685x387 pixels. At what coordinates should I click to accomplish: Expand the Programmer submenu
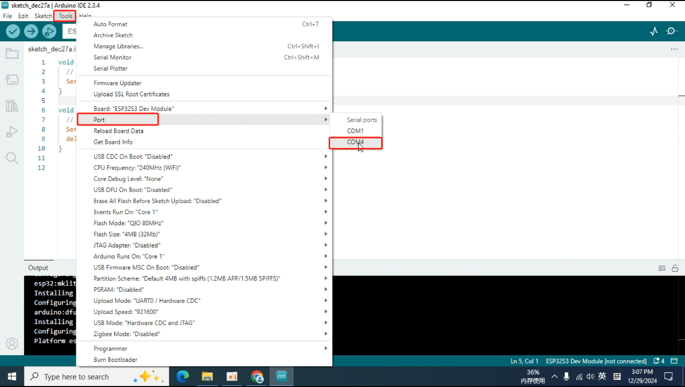(x=204, y=349)
